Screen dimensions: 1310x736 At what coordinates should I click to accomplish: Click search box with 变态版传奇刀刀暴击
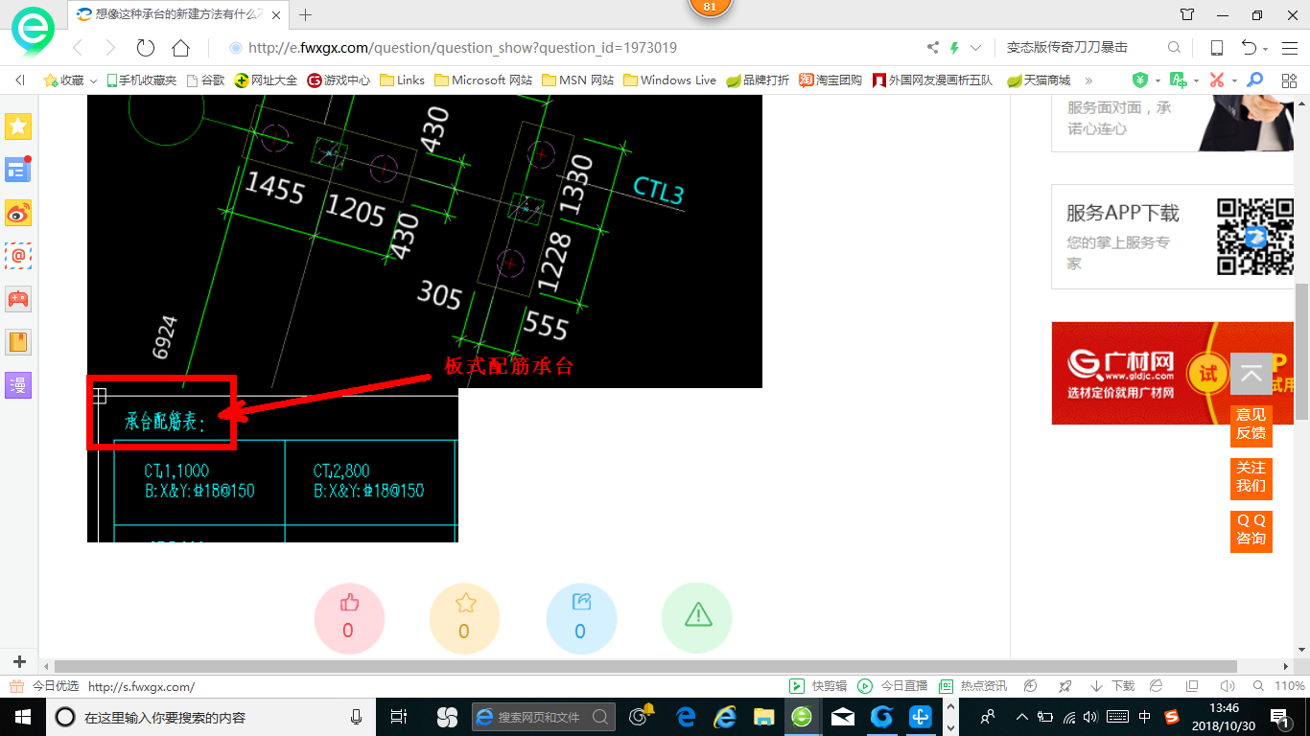1079,48
